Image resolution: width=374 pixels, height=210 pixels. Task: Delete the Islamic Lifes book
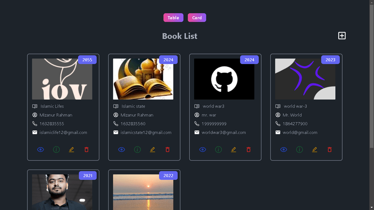[87, 150]
